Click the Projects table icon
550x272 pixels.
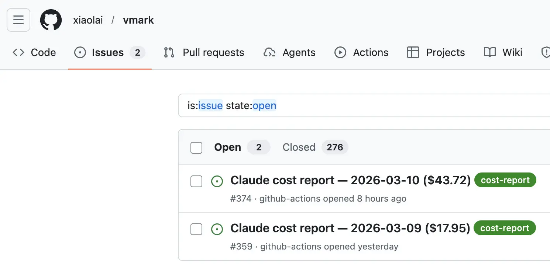413,53
